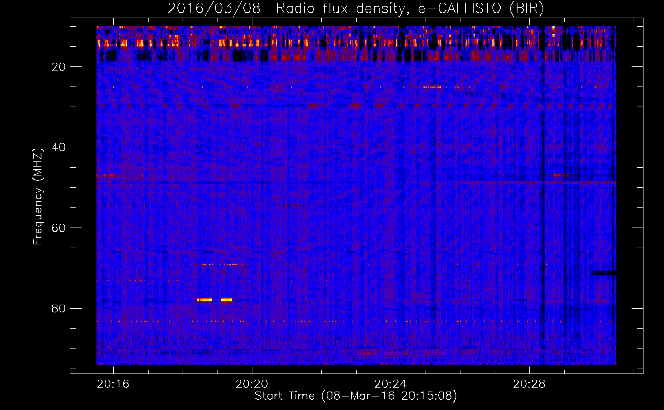Screen dimensions: 664x410
Task: Click the plot title "2016/03/08 Radio flux density, e-CALLISTO (BIR)"
Action: (356, 9)
